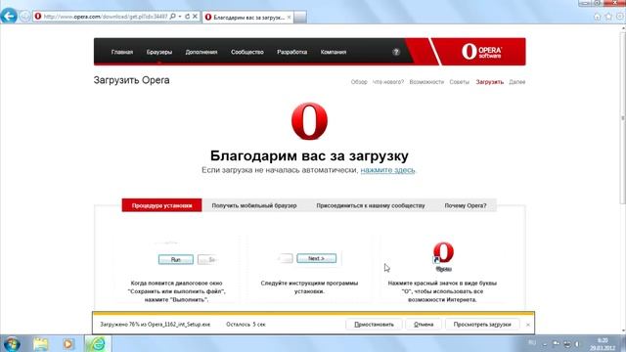626x352 pixels.
Task: Click the 'Загрузить' sub-navigation link
Action: point(489,82)
